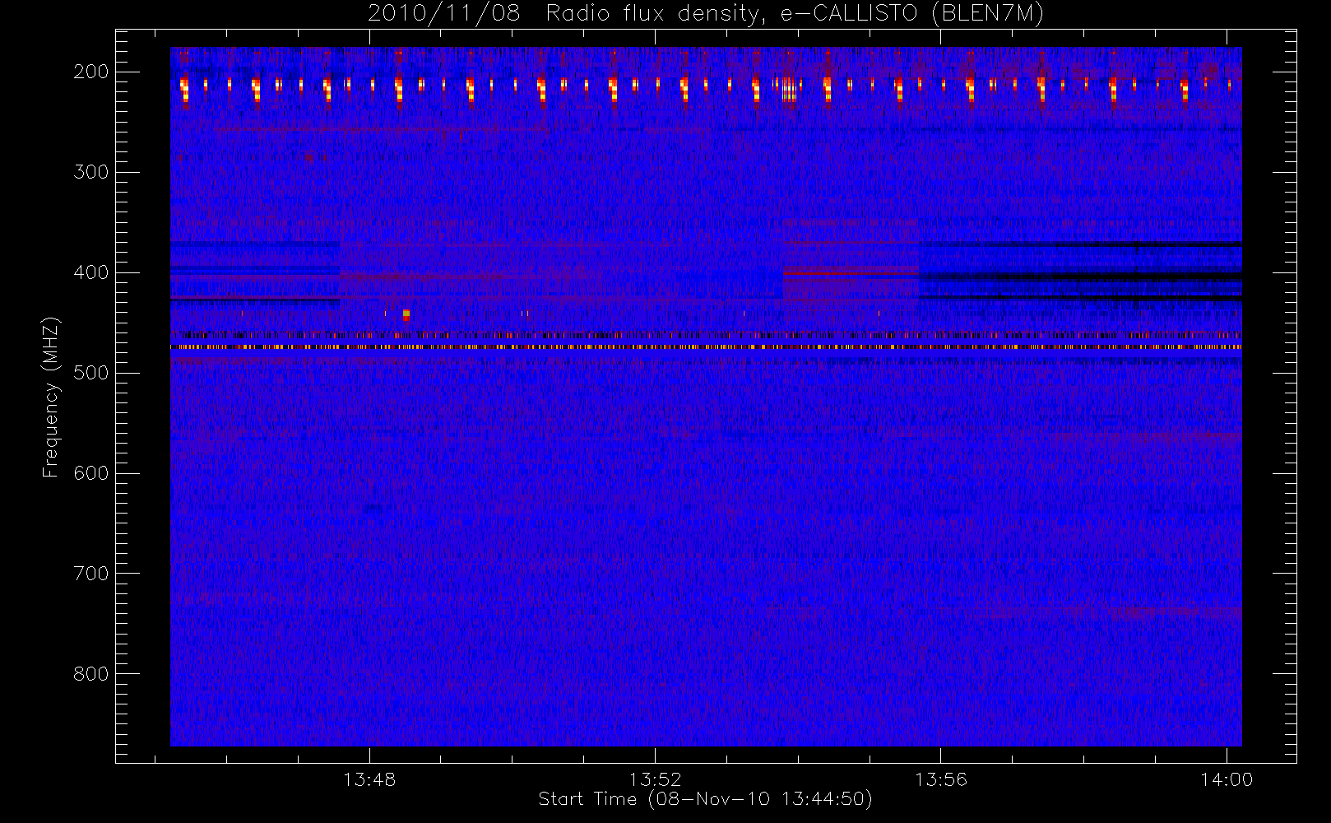Viewport: 1331px width, 823px height.
Task: Click the 500 frequency tick label
Action: 91,373
